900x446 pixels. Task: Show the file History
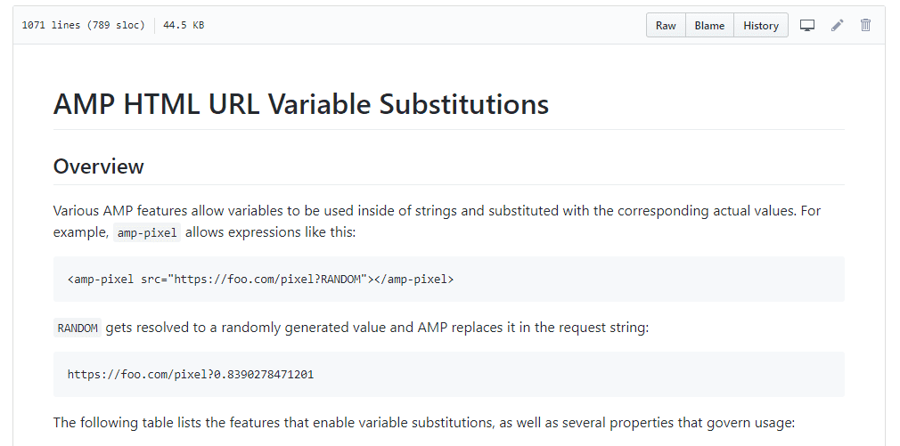pyautogui.click(x=761, y=26)
